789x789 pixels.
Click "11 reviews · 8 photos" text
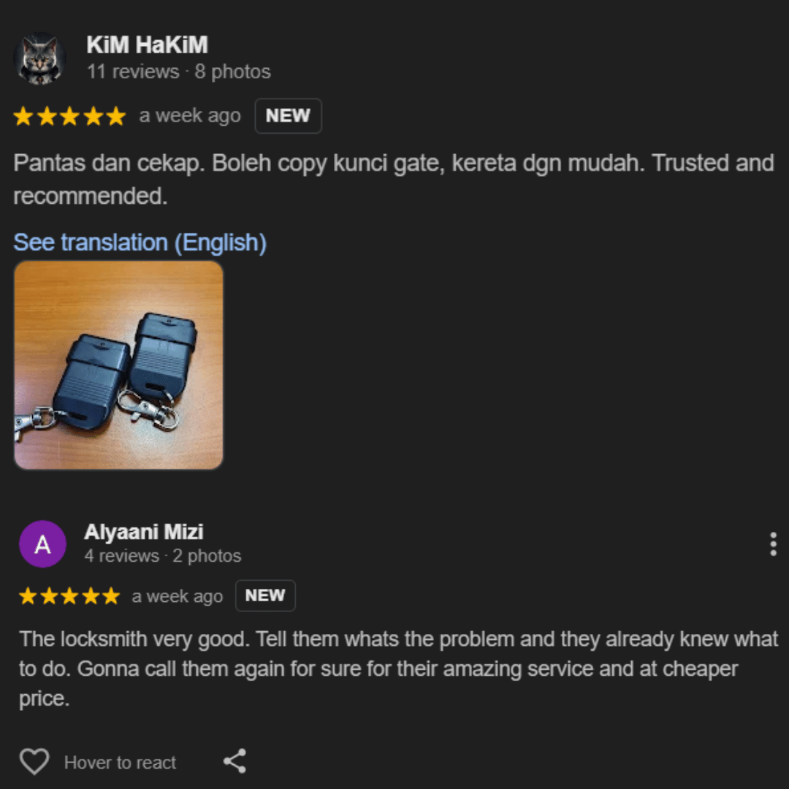coord(179,72)
